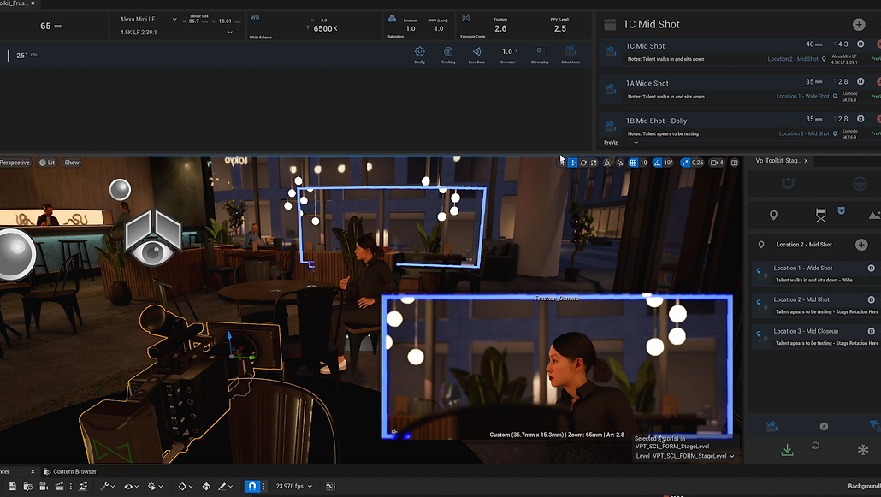Open Sequencer actions wrench dropdown
This screenshot has height=497, width=881.
click(107, 487)
